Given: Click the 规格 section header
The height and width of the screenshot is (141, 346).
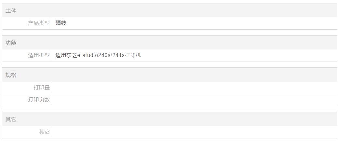Looking at the screenshot, I should (11, 75).
